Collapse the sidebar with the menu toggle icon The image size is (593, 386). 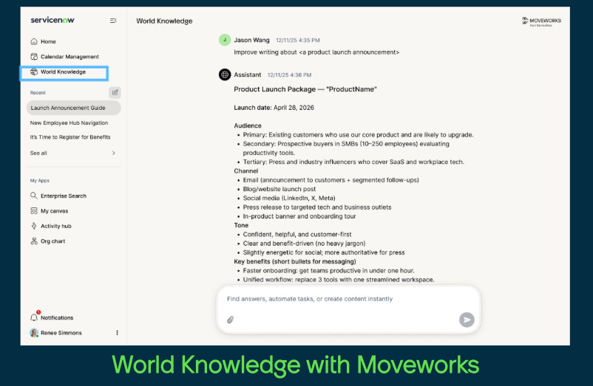pyautogui.click(x=113, y=21)
